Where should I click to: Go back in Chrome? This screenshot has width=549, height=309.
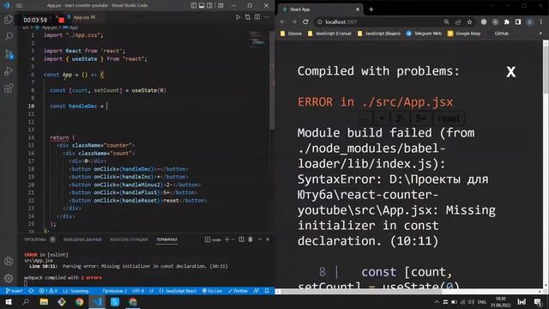pyautogui.click(x=283, y=21)
